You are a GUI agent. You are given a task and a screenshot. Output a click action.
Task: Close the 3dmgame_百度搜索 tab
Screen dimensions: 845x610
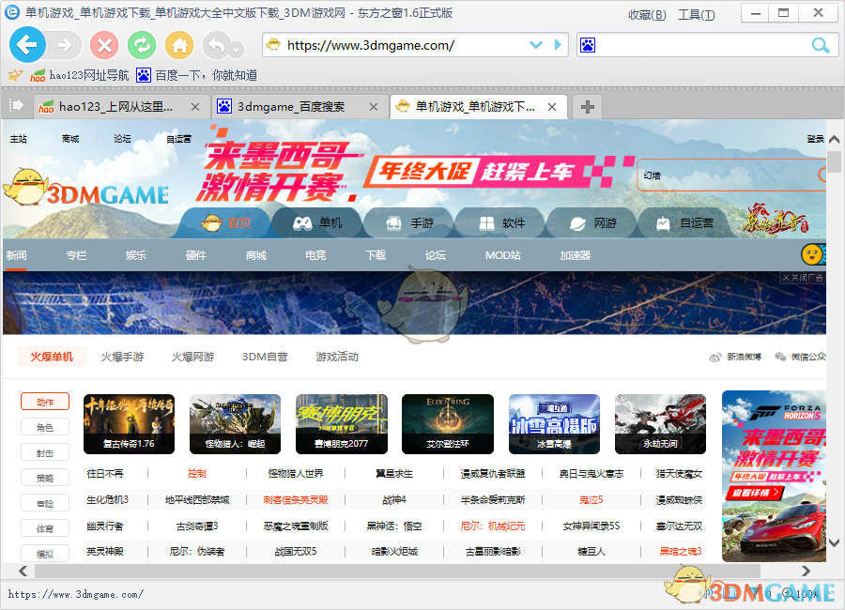[373, 107]
